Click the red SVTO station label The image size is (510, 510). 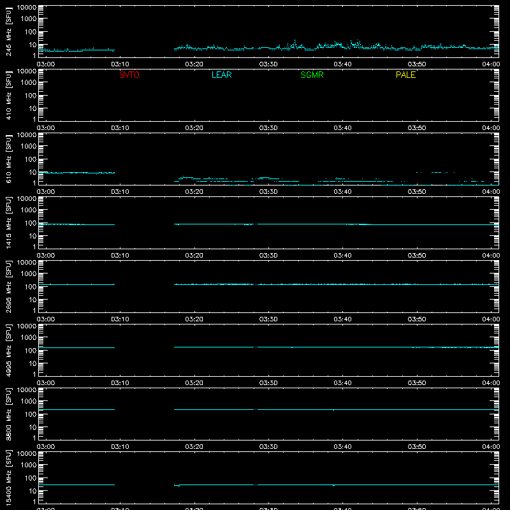(x=129, y=75)
